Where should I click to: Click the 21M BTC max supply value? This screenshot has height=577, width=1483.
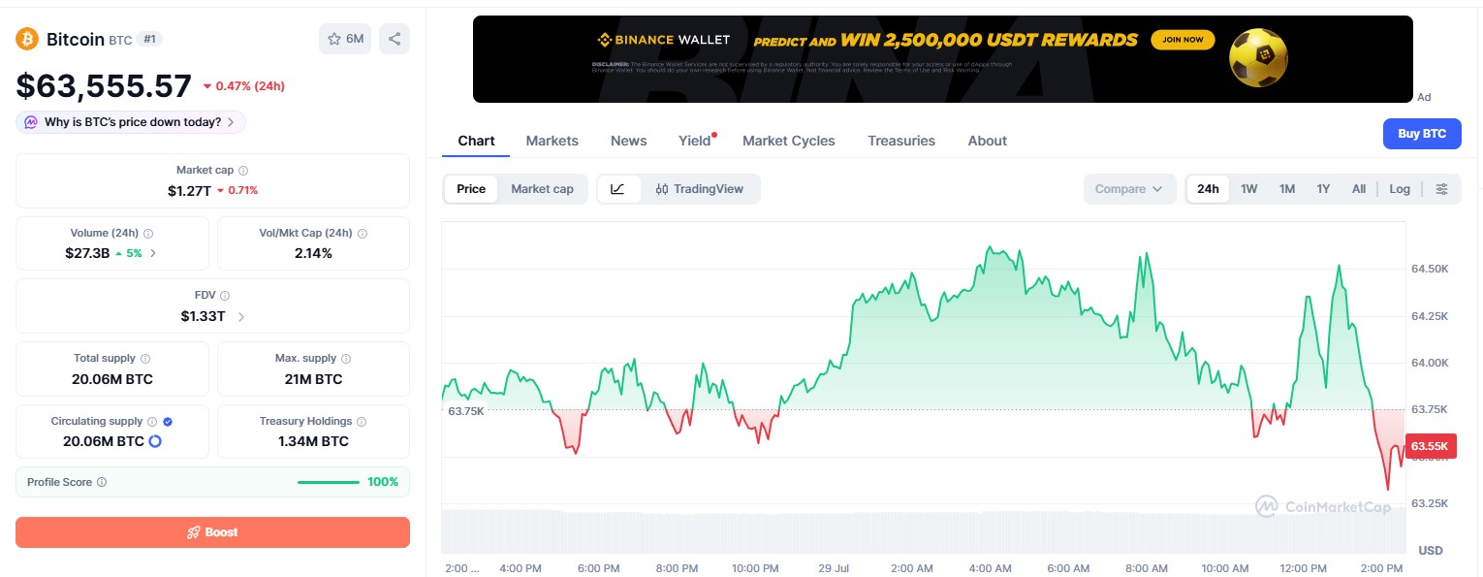(313, 379)
